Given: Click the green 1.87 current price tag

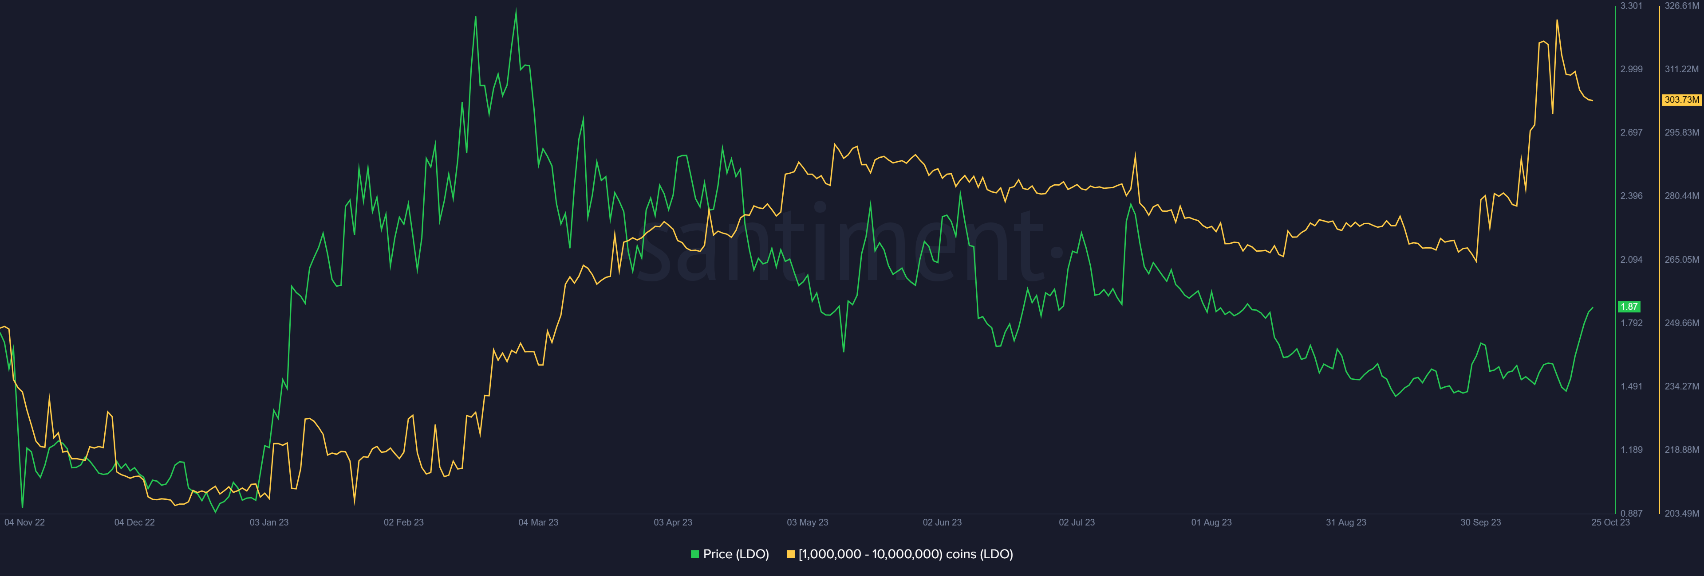Looking at the screenshot, I should (x=1629, y=307).
